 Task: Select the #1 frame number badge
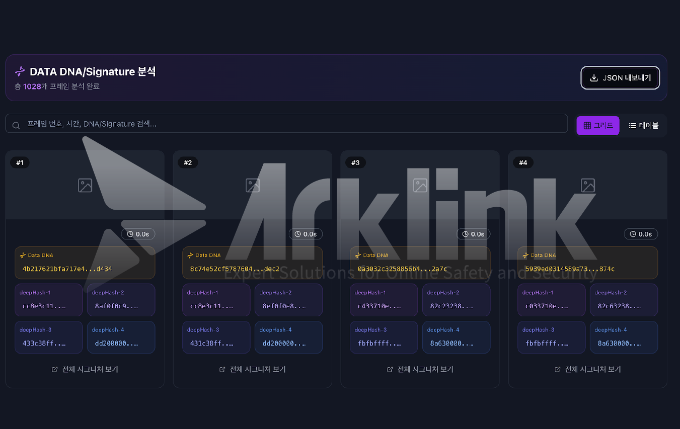tap(20, 162)
